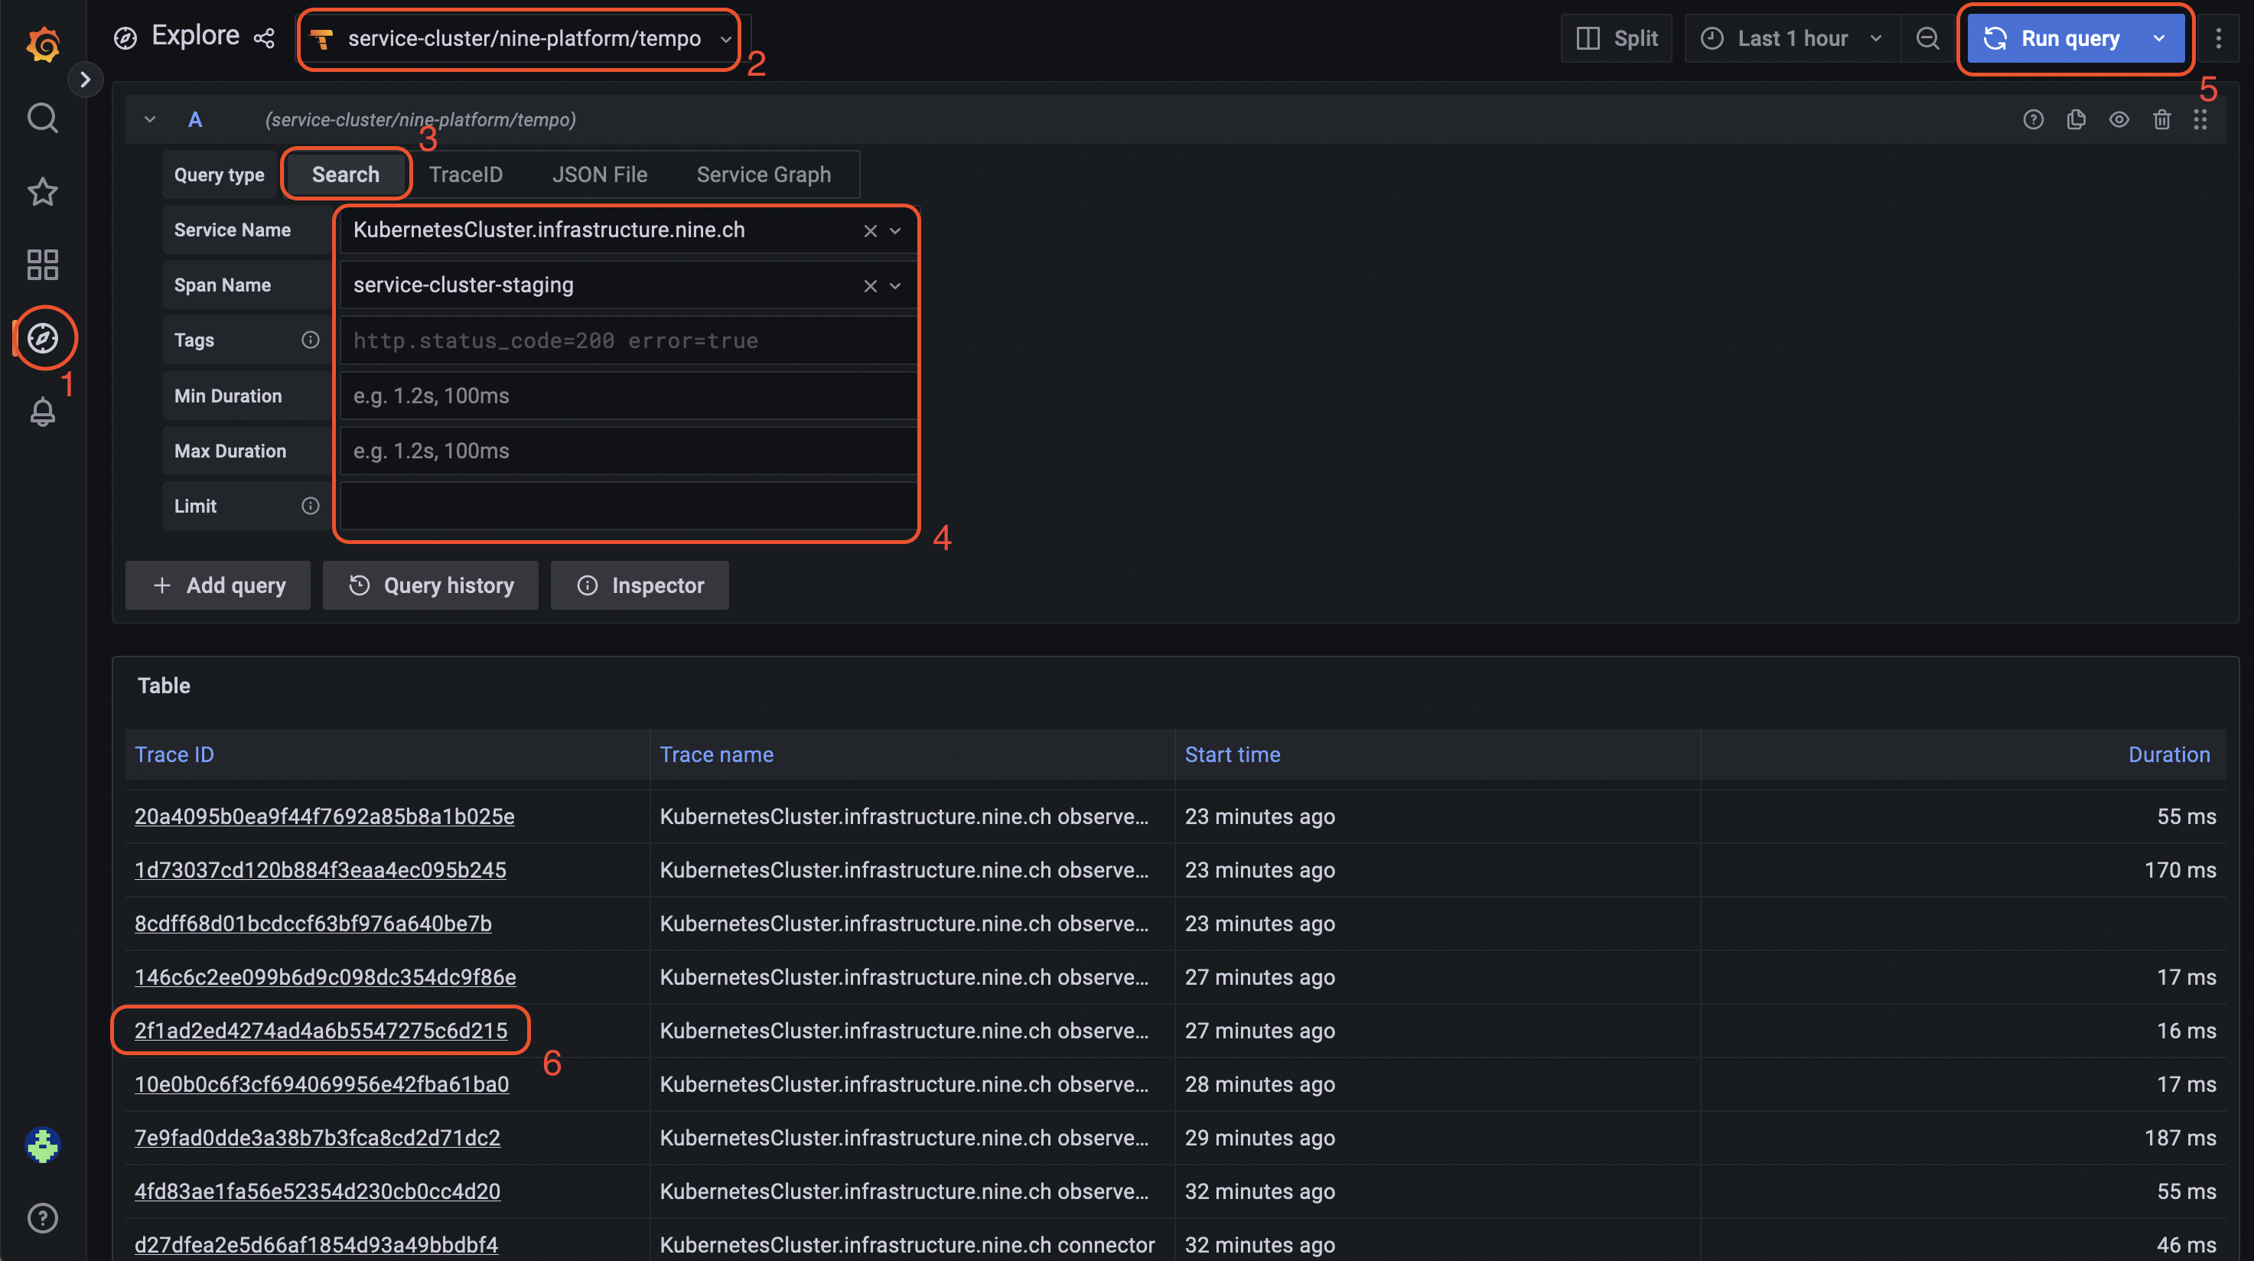The height and width of the screenshot is (1261, 2254).
Task: Show query A data source help
Action: [2033, 120]
